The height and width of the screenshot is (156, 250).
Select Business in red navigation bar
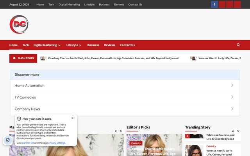click(x=93, y=45)
